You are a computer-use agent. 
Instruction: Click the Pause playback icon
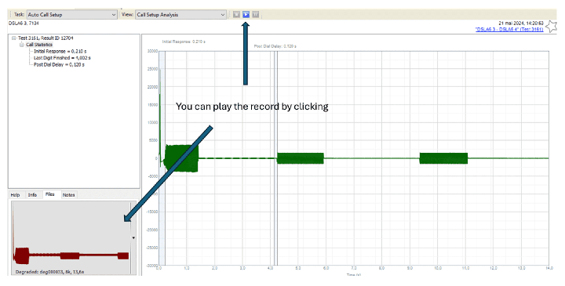256,15
